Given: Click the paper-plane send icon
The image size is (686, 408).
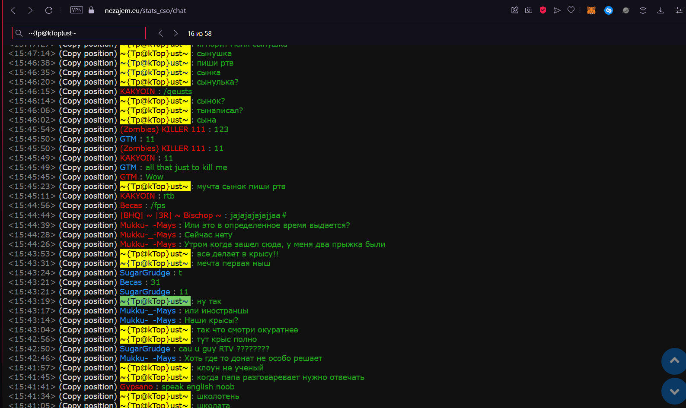Looking at the screenshot, I should coord(557,10).
